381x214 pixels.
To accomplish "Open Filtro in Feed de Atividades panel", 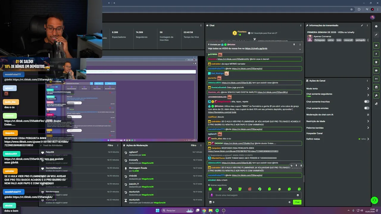I will click(110, 145).
